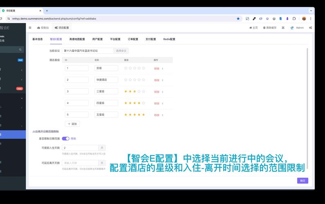Image resolution: width=325 pixels, height=204 pixels.
Task: Set the 民宿 row to one star
Action: coord(126,69)
